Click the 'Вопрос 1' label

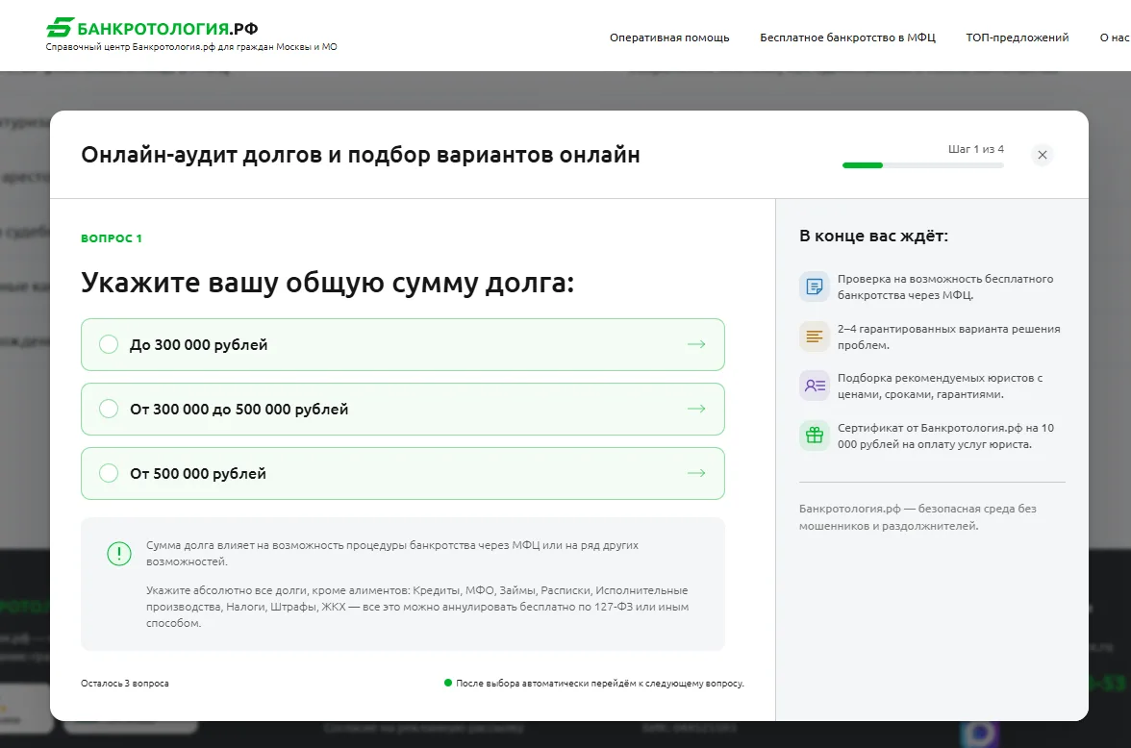[x=112, y=238]
